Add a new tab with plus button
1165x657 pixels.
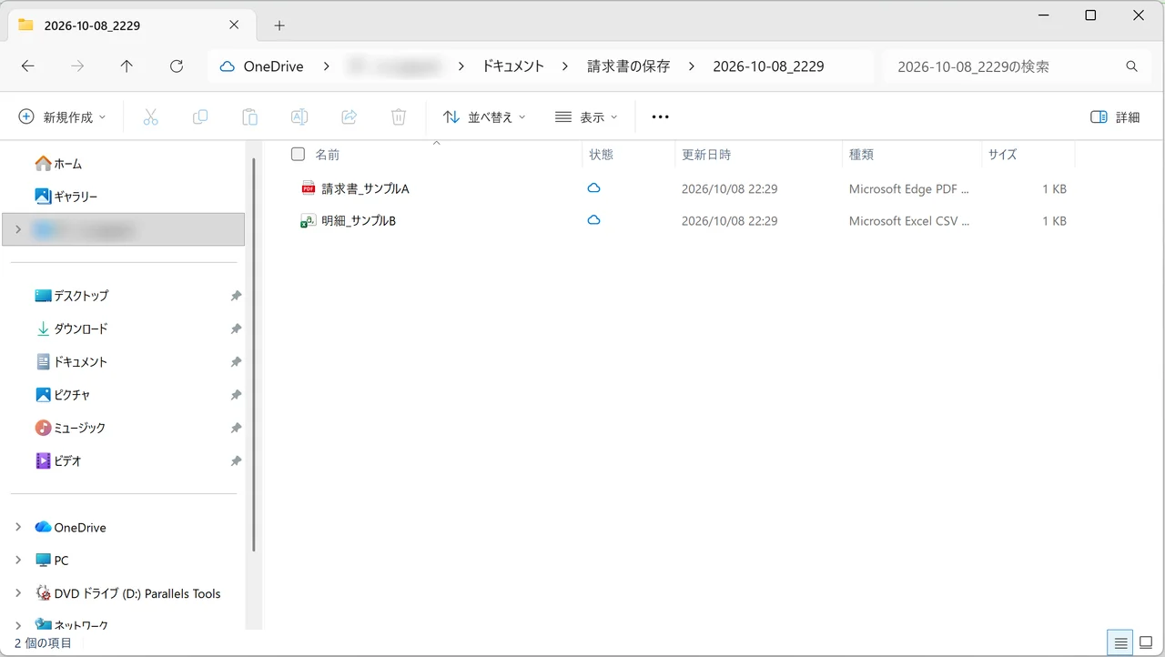click(279, 25)
